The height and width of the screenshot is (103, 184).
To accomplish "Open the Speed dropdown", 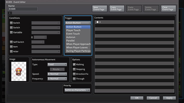I will pos(57,74).
